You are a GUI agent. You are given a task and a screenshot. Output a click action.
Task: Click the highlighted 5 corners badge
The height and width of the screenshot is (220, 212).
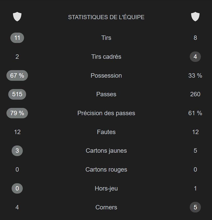(x=195, y=207)
